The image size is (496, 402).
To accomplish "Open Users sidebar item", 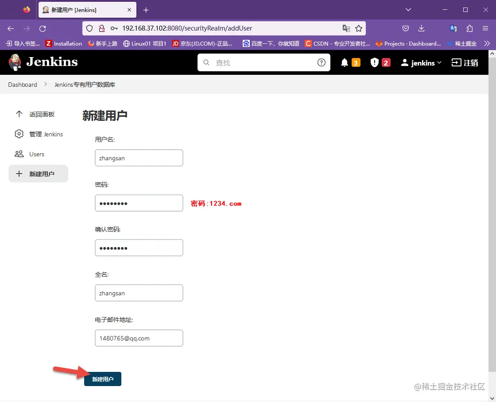I will [38, 154].
